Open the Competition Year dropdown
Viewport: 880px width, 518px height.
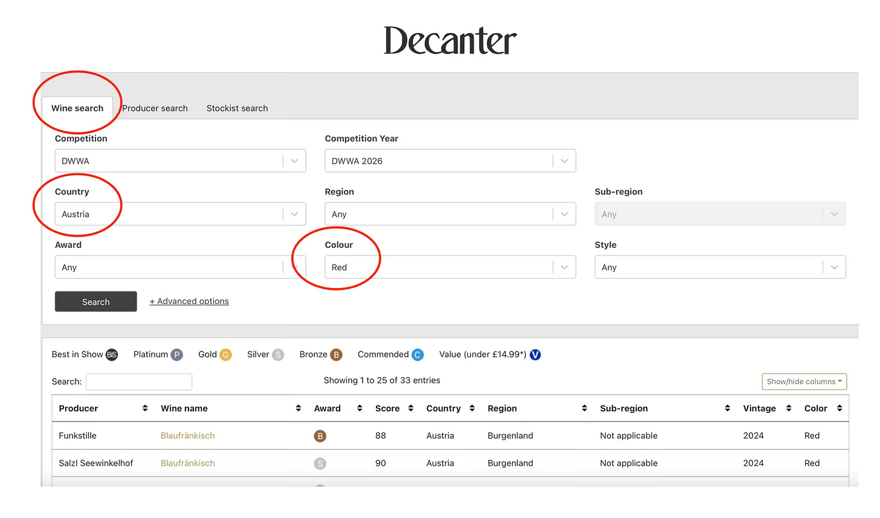click(x=450, y=161)
